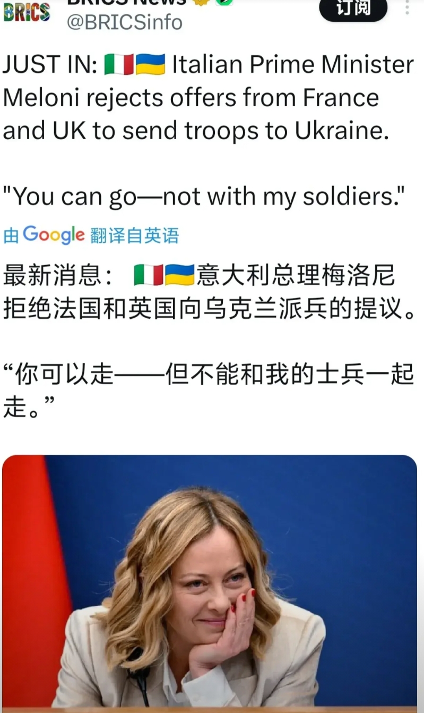This screenshot has height=713, width=424.
Task: Click the Google logo in the translation attribution
Action: point(54,235)
